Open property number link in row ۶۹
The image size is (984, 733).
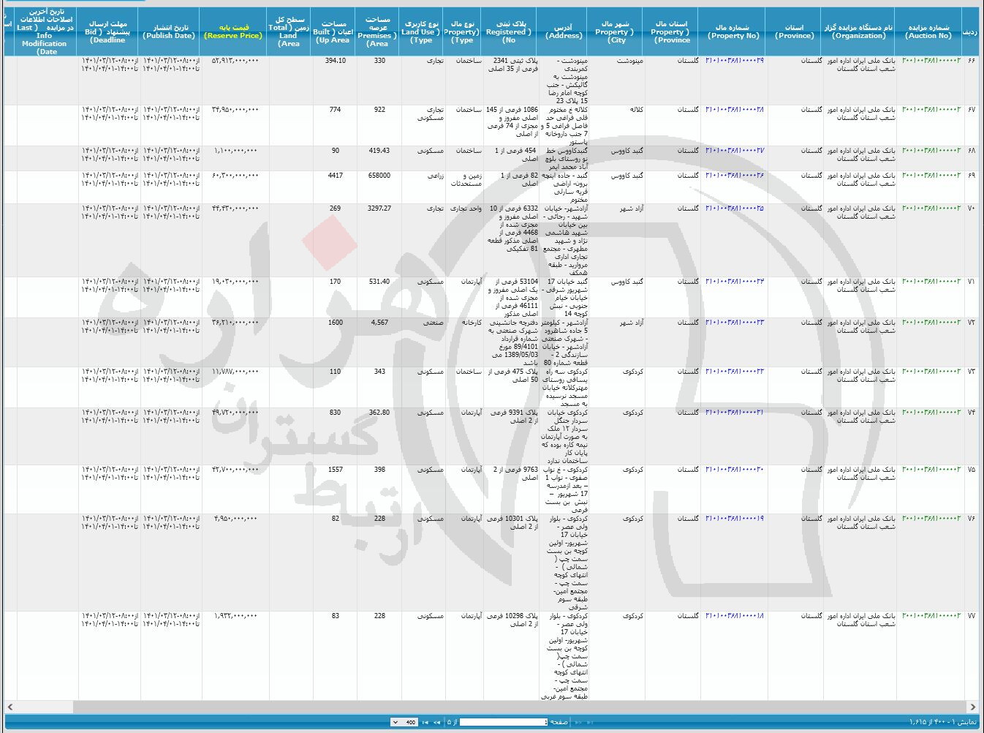[x=734, y=176]
